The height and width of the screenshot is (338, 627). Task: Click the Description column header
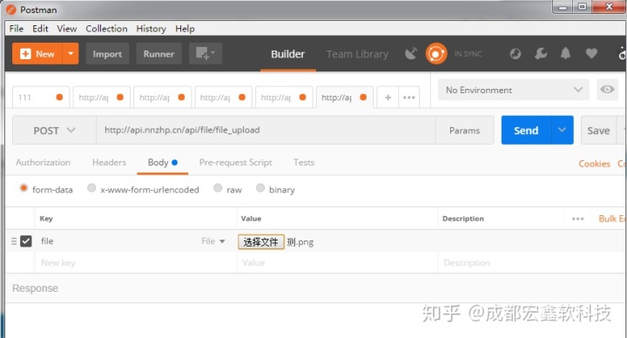click(463, 219)
